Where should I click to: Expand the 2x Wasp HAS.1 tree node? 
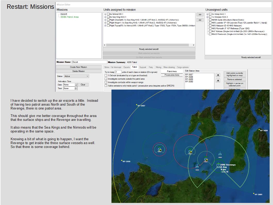click(x=207, y=14)
